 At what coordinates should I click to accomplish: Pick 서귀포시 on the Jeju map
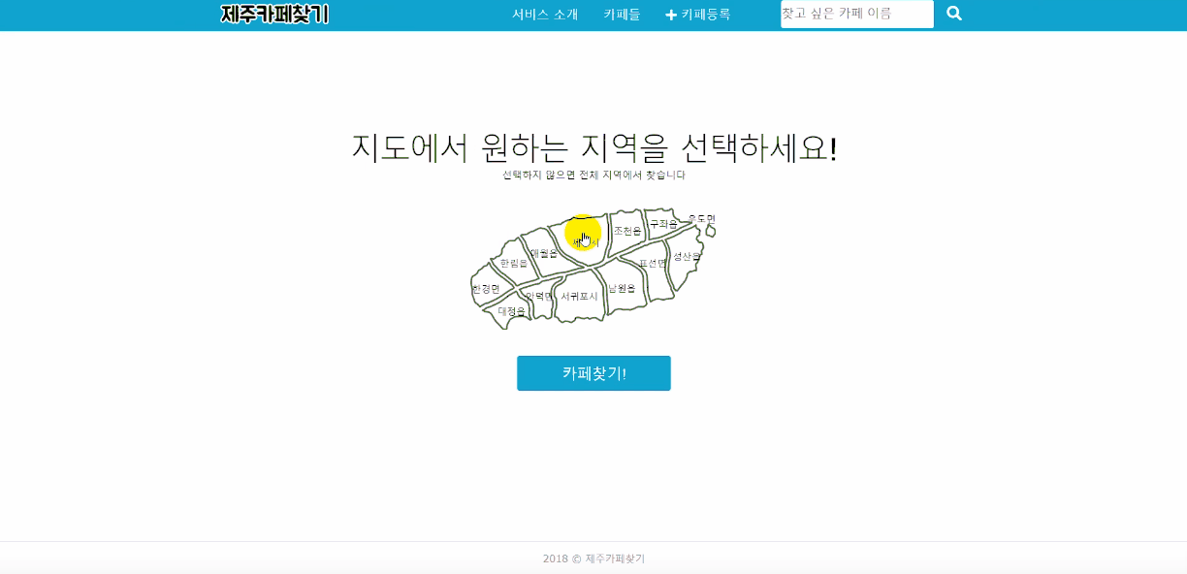[579, 296]
